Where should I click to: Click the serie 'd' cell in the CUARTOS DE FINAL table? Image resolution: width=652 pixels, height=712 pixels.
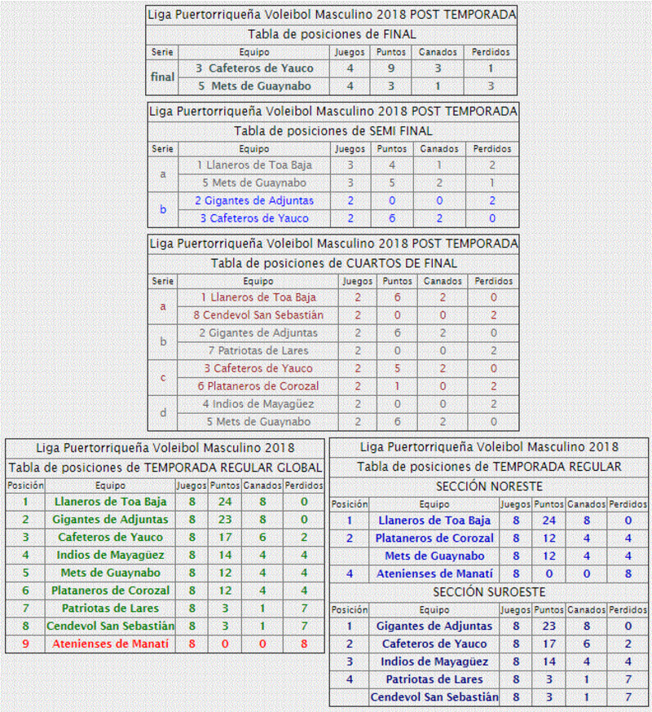click(163, 413)
